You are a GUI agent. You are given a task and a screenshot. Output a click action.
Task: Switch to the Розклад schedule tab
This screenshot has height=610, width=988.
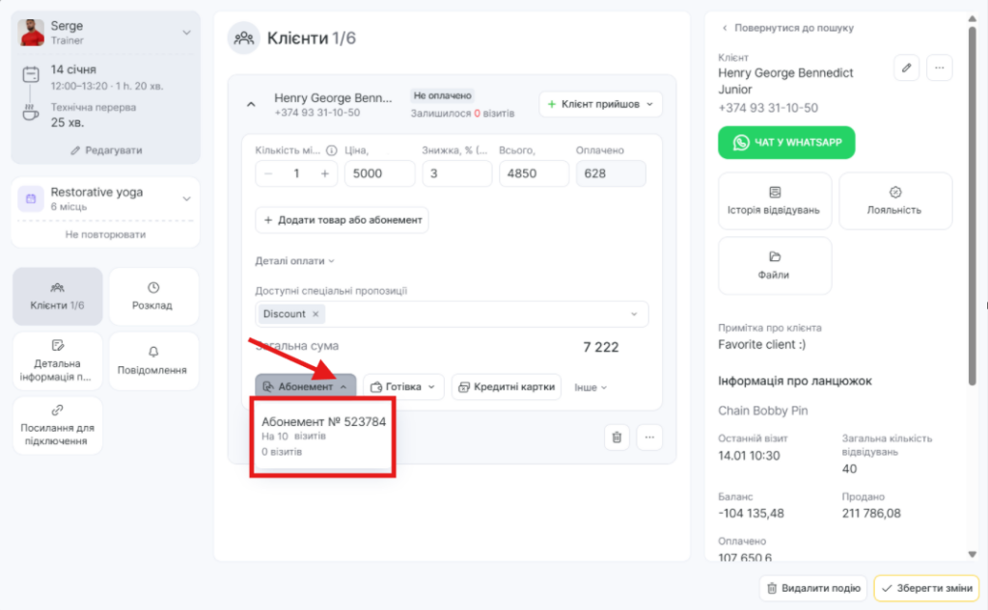click(152, 295)
